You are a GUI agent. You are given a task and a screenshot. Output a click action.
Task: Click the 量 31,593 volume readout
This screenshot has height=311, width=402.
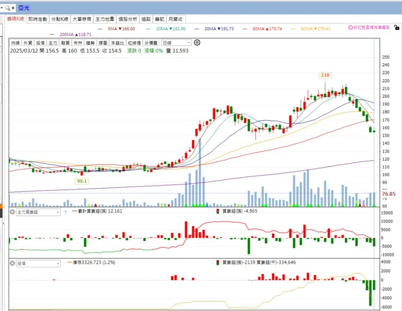tap(177, 51)
